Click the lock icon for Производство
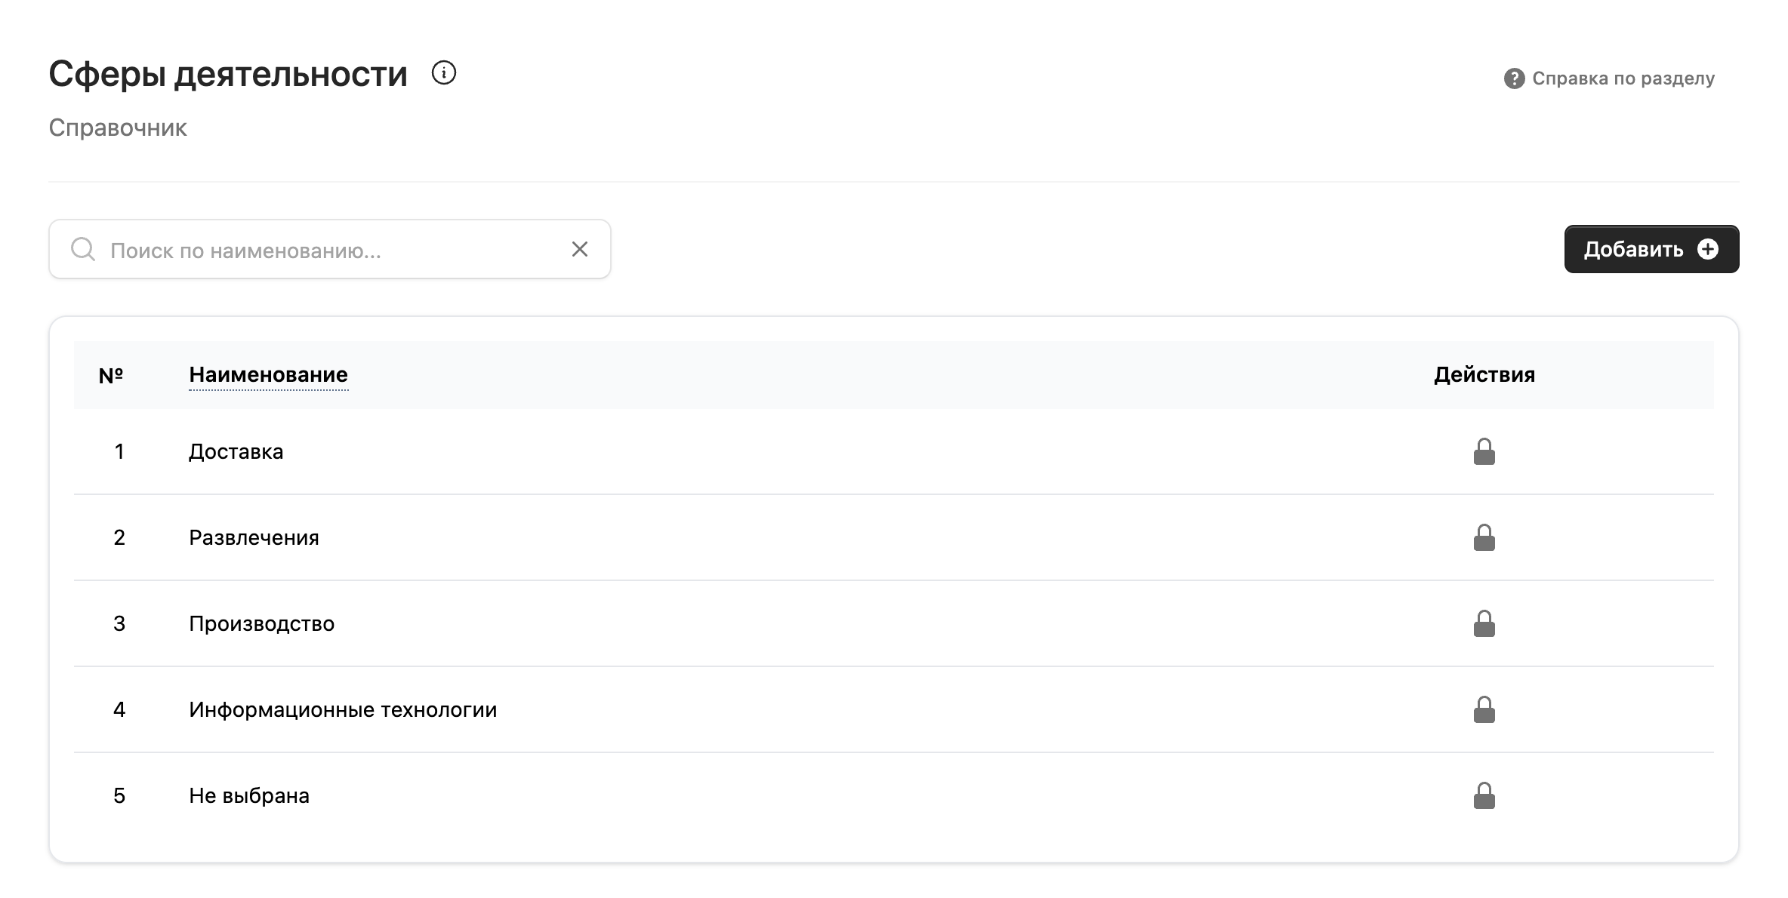Image resolution: width=1788 pixels, height=898 pixels. [1484, 623]
